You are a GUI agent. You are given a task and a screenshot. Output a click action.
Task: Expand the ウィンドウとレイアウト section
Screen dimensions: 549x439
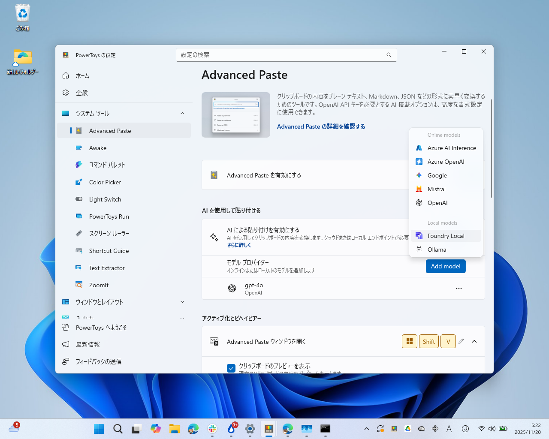pos(182,302)
